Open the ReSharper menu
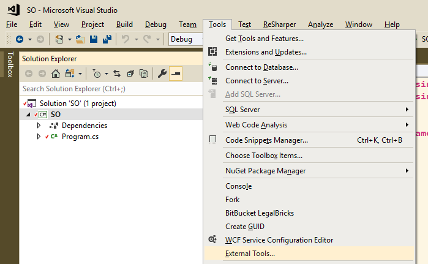The height and width of the screenshot is (264, 428). [x=279, y=25]
